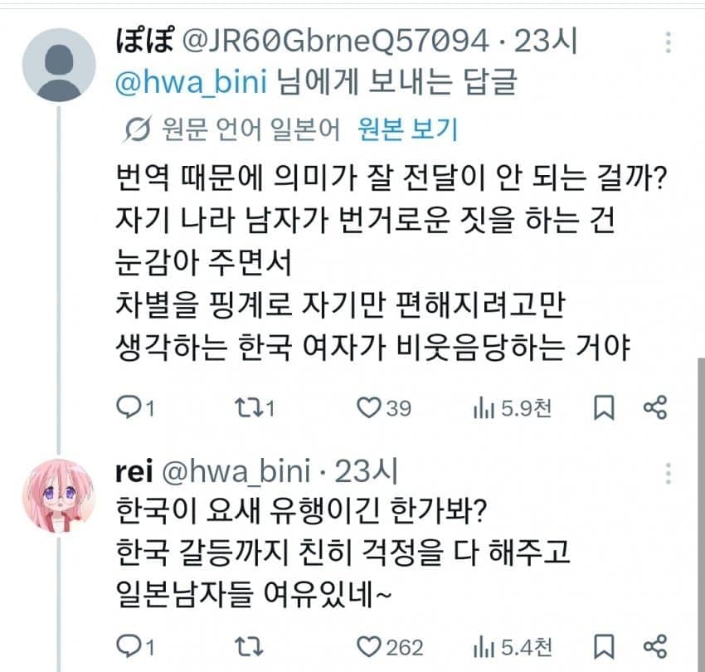
Task: Open rei's anime profile avatar
Action: click(59, 495)
